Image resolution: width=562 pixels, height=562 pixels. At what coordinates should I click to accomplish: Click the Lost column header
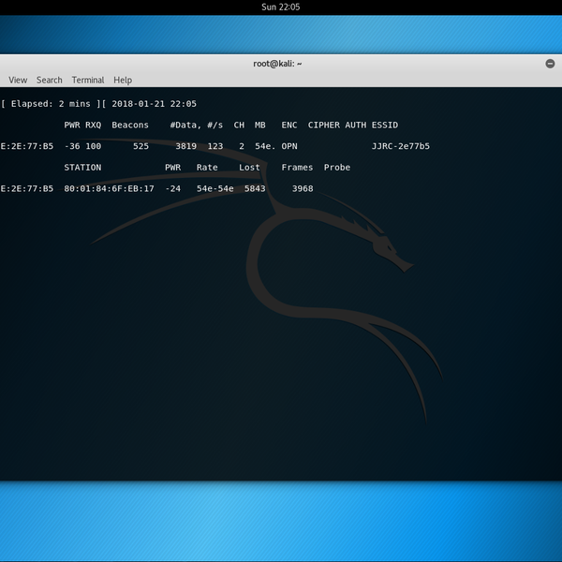[x=249, y=168]
